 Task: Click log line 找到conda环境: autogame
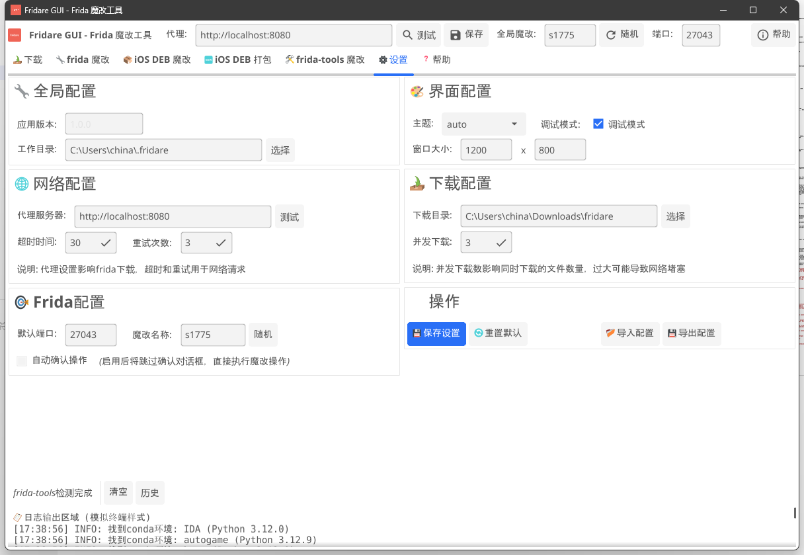(165, 540)
